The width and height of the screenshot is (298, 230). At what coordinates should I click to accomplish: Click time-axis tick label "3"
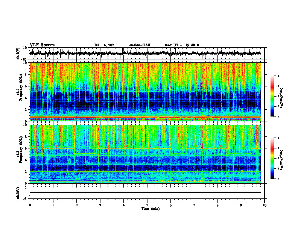[100, 205]
